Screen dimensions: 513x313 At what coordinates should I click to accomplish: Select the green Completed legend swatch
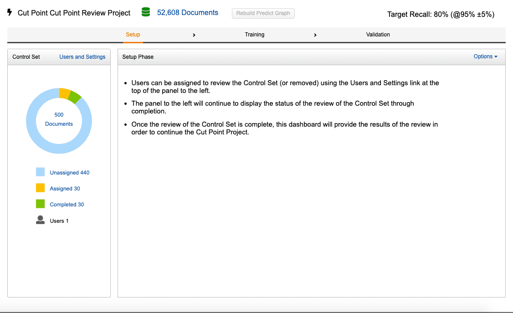(x=41, y=204)
